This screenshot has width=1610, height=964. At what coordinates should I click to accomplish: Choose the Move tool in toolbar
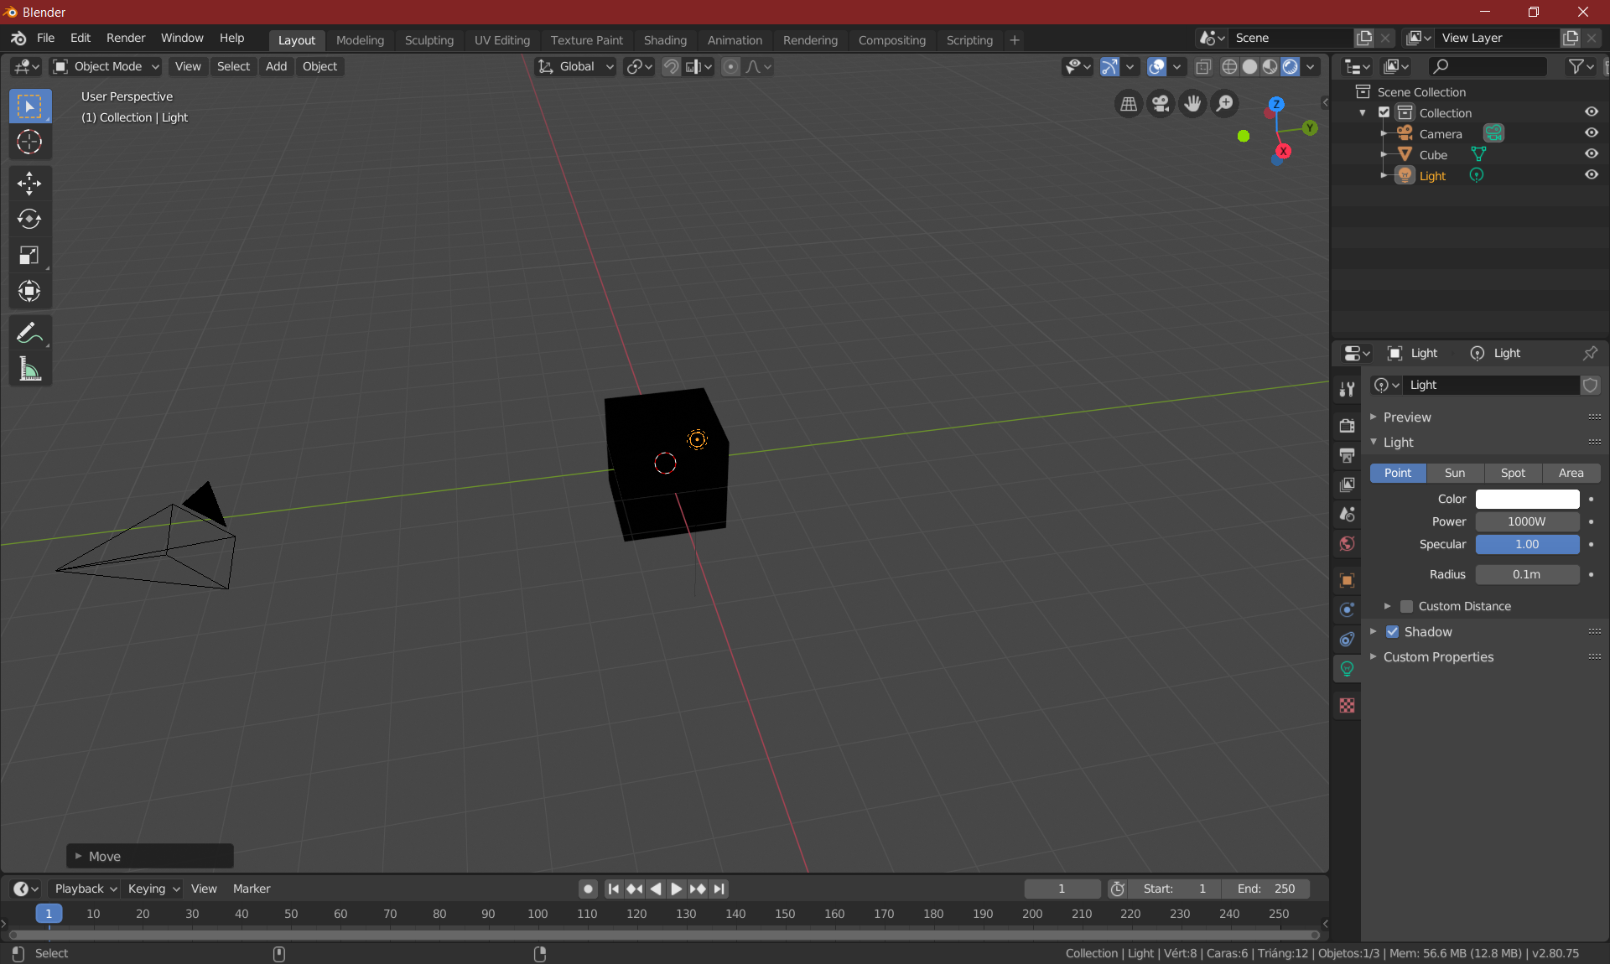29,184
